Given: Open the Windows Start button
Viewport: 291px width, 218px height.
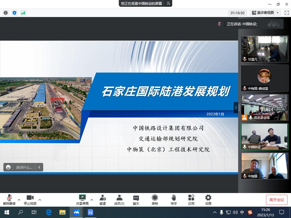Looking at the screenshot, I should [x=7, y=212].
